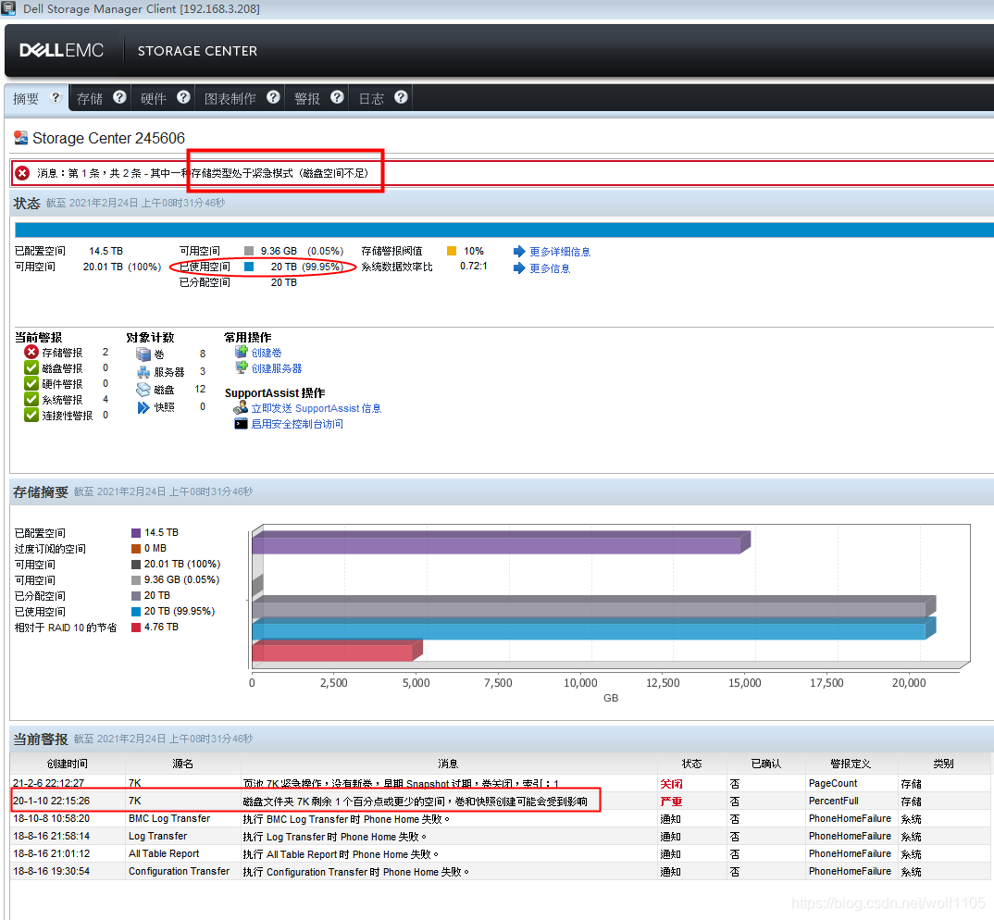Click the orange 存储警报阈值 color swatch
Viewport: 994px width, 920px height.
452,251
